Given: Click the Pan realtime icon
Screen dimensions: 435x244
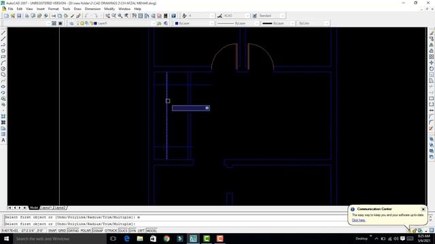Looking at the screenshot, I should coord(107,16).
